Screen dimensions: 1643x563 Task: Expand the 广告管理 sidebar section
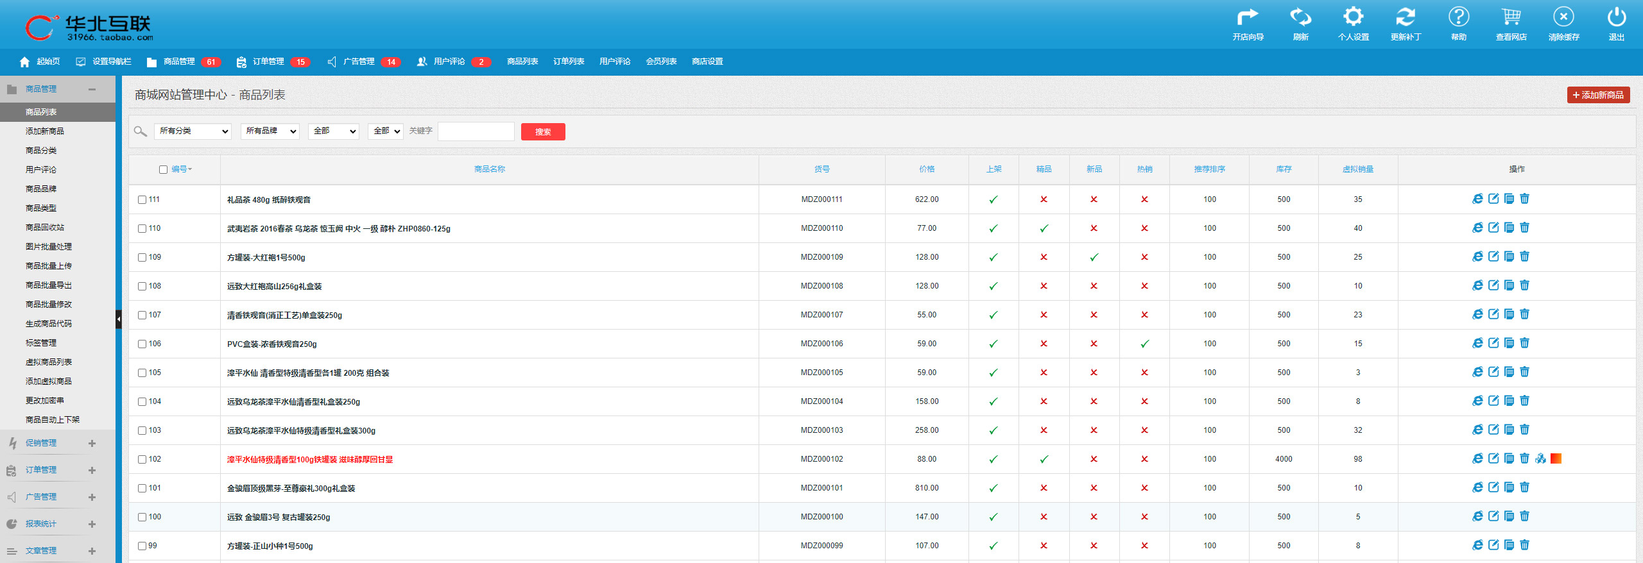[x=92, y=497]
